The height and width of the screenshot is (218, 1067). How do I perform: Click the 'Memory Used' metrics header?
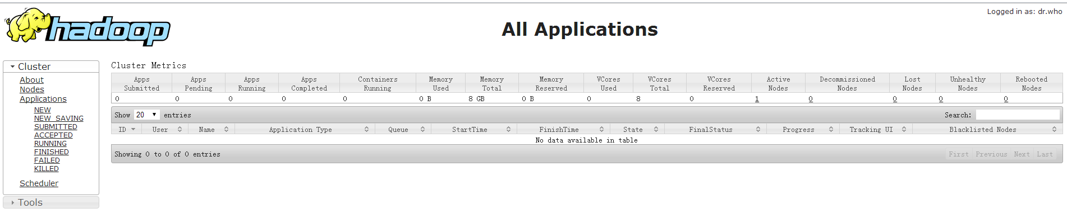click(441, 84)
